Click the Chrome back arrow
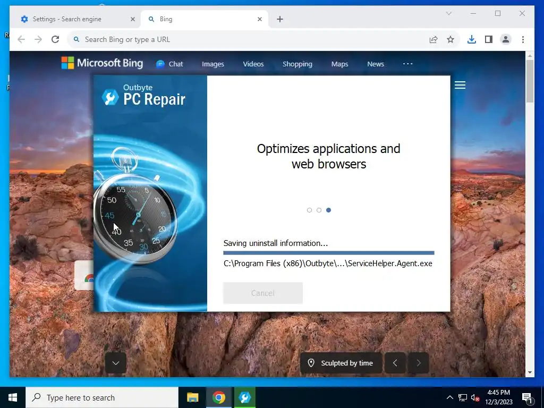 pos(21,39)
